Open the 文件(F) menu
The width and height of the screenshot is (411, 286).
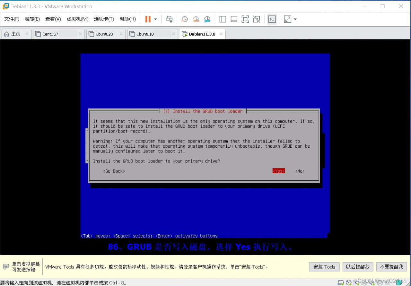pos(12,19)
